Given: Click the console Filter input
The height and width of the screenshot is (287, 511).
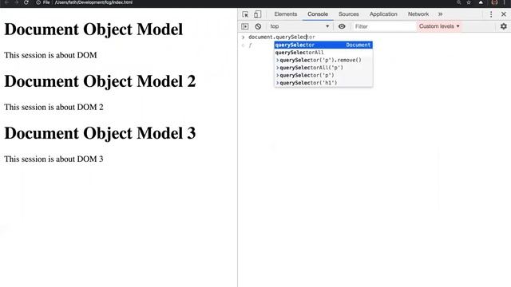Looking at the screenshot, I should [384, 26].
